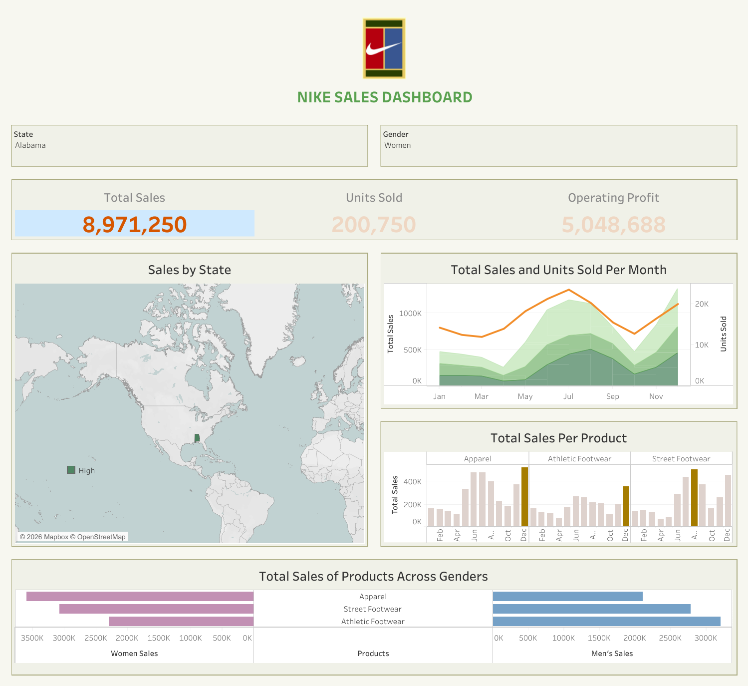Image resolution: width=748 pixels, height=686 pixels.
Task: Click the Men's Sales Street Footwear bar
Action: point(591,609)
